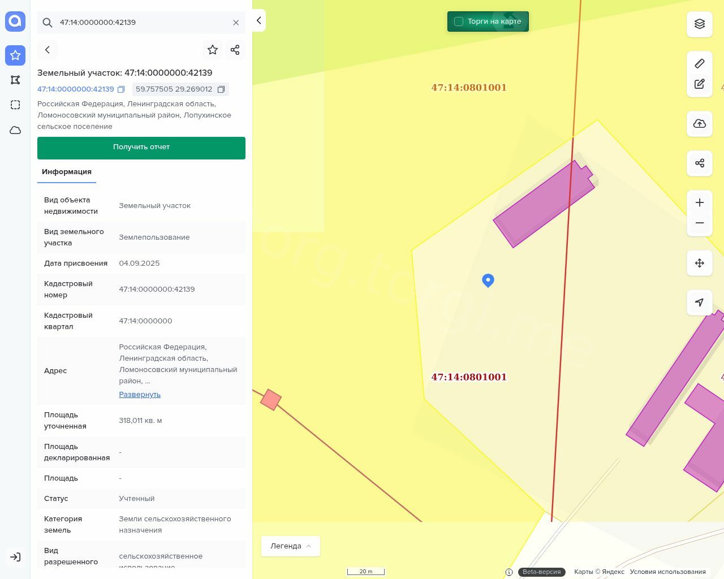This screenshot has width=724, height=579.
Task: Click the cadastral search input field
Action: (x=141, y=23)
